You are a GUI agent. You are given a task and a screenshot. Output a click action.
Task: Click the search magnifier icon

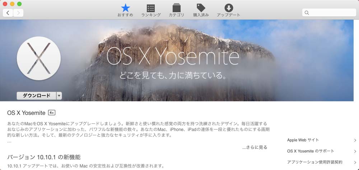pos(307,13)
